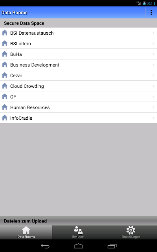This screenshot has height=252, width=157.
Task: Expand the Human Resources row chevron
Action: (153, 107)
